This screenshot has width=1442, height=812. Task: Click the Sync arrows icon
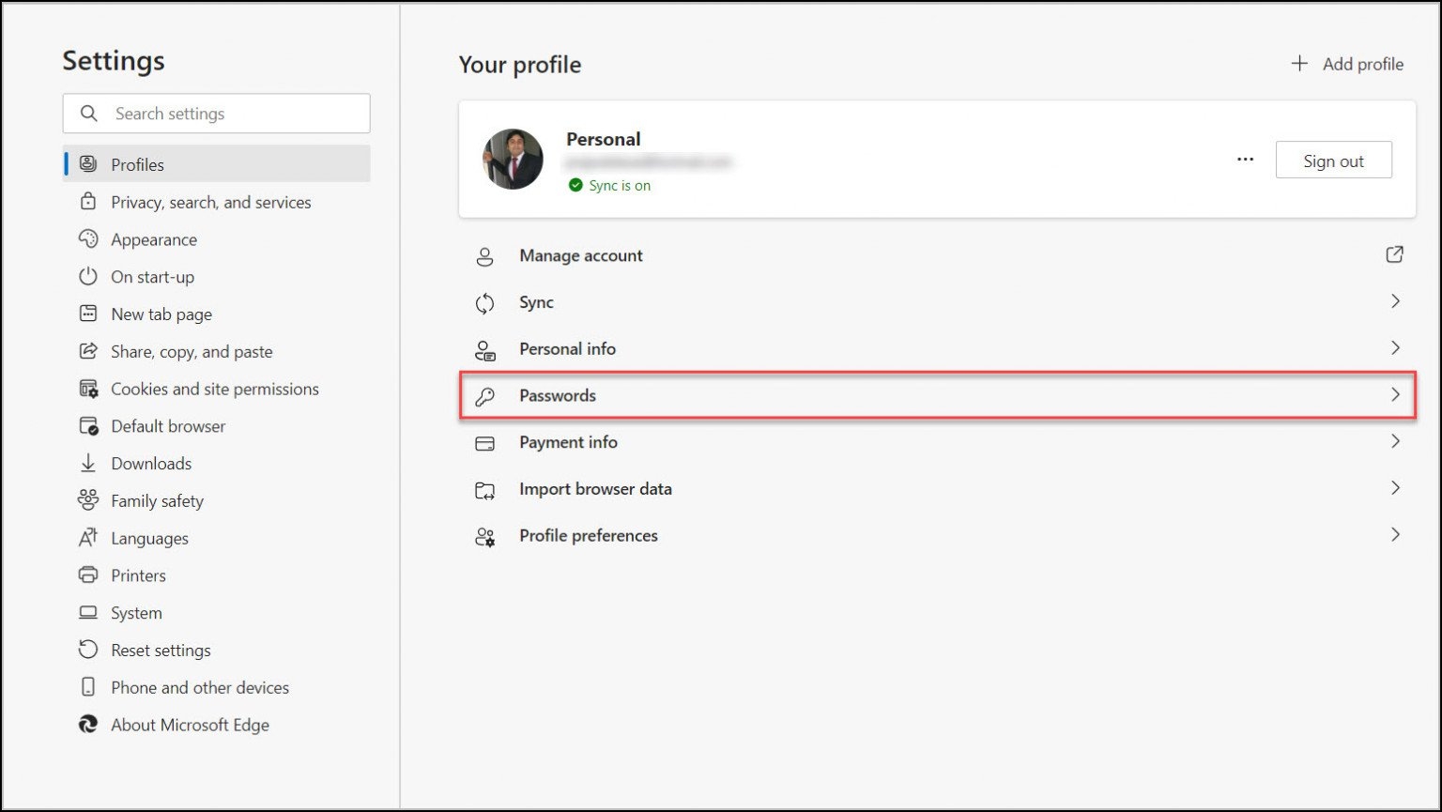[484, 303]
